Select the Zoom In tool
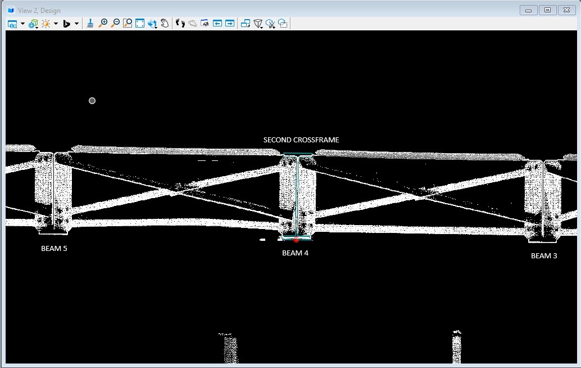 click(x=103, y=23)
